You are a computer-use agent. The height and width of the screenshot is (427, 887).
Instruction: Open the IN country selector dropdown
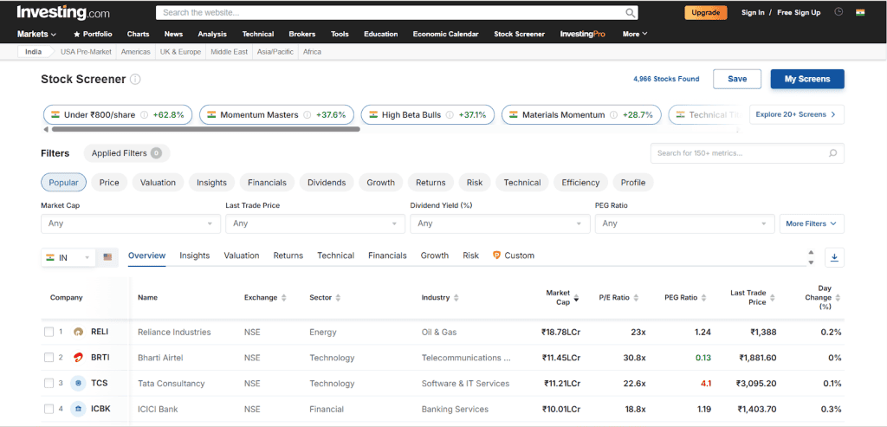coord(68,257)
